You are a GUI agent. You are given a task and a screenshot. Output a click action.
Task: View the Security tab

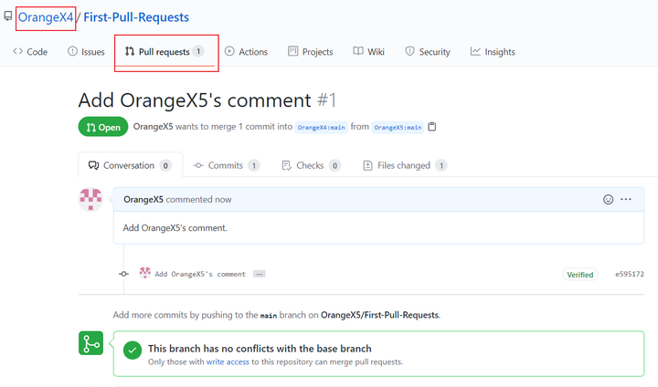click(x=428, y=52)
